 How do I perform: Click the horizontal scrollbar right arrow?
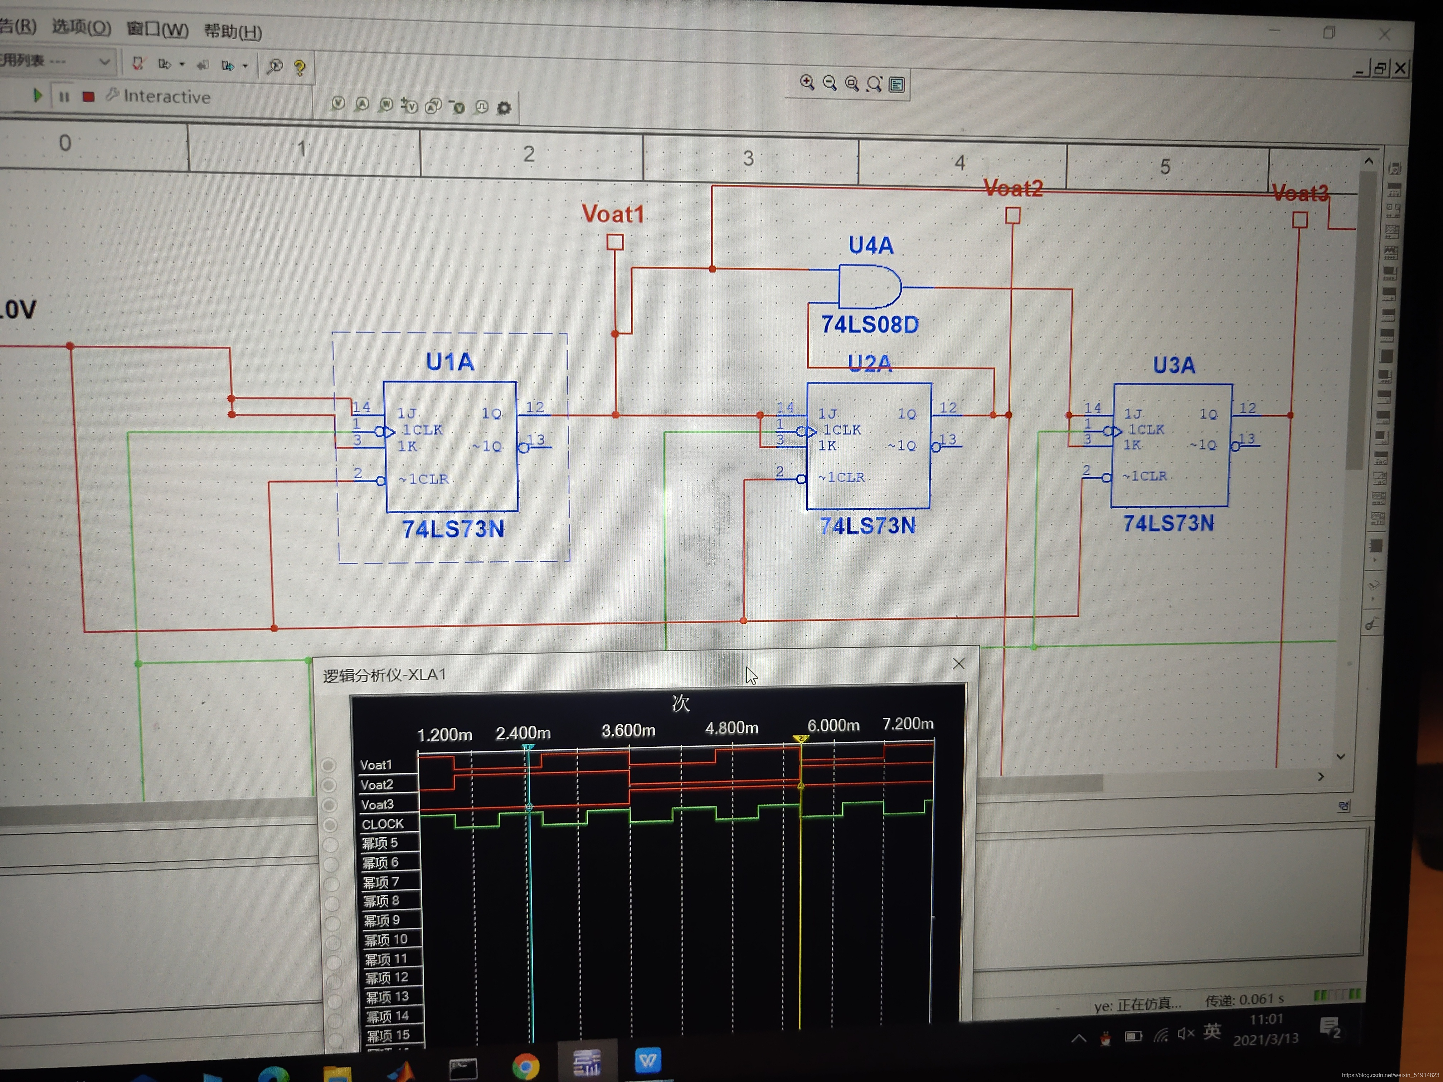pyautogui.click(x=1321, y=776)
